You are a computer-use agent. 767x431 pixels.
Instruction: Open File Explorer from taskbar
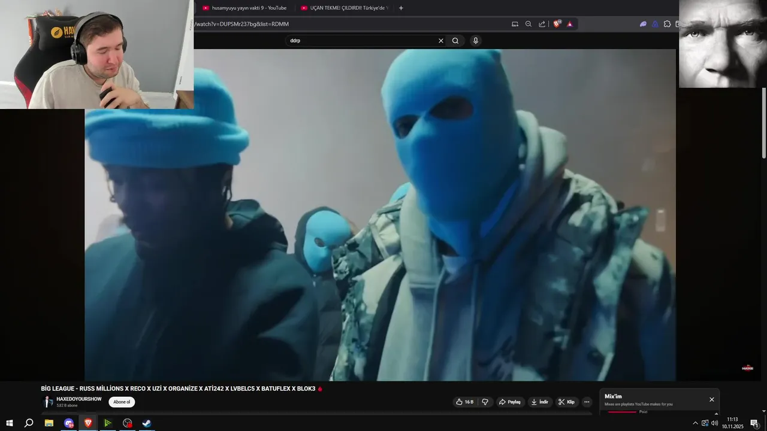49,423
